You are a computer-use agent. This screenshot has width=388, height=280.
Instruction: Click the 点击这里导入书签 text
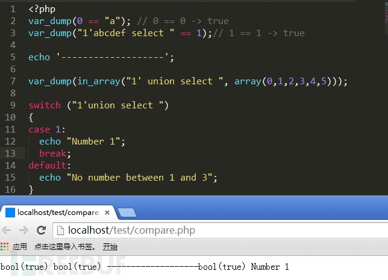64,247
